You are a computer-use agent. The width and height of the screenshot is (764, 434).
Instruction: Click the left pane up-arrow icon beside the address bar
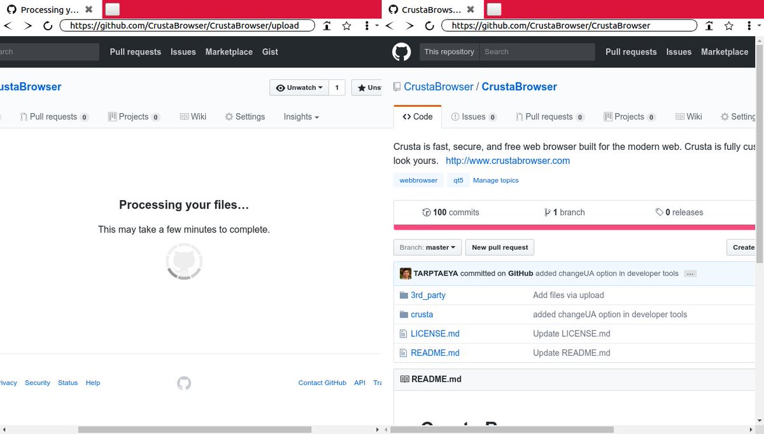click(327, 26)
